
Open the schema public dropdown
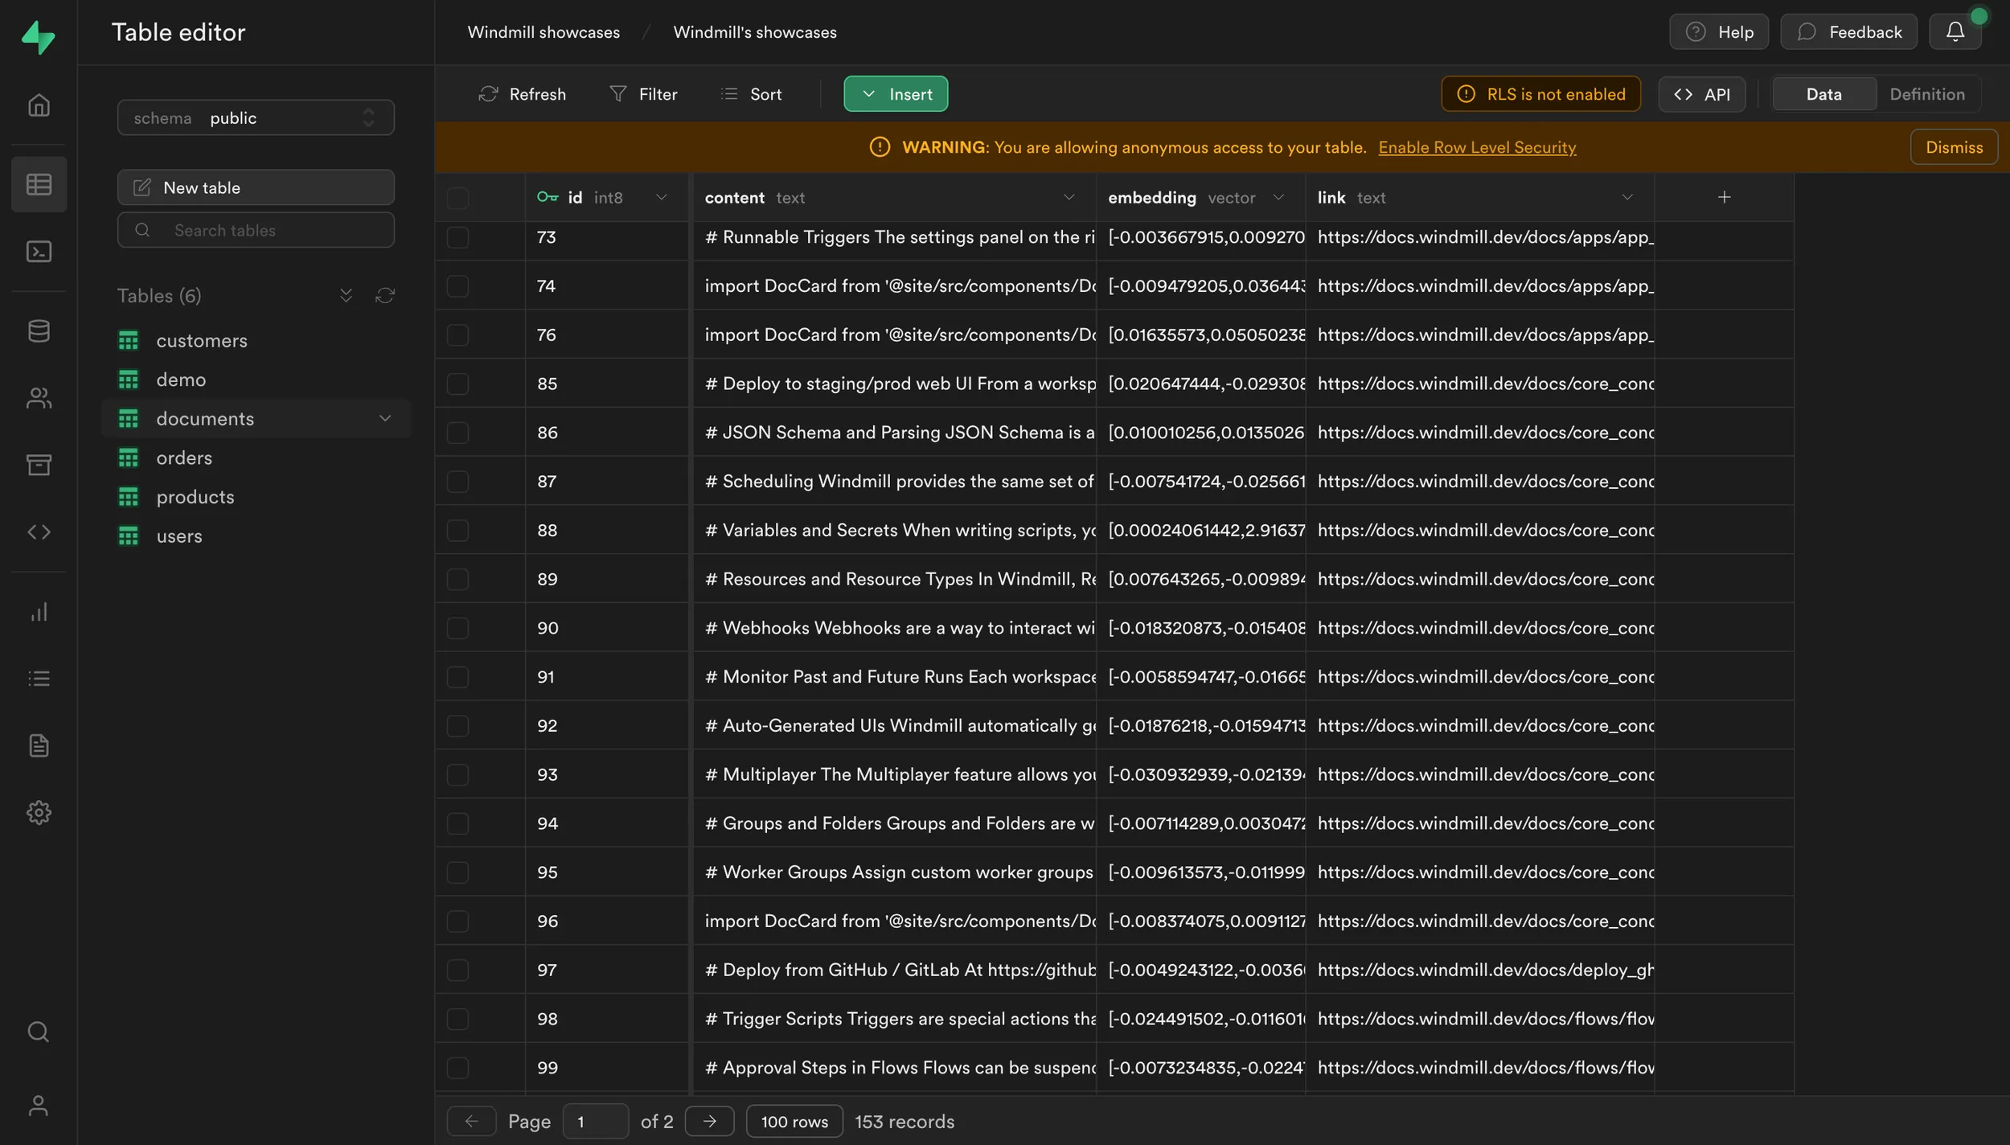coord(256,117)
